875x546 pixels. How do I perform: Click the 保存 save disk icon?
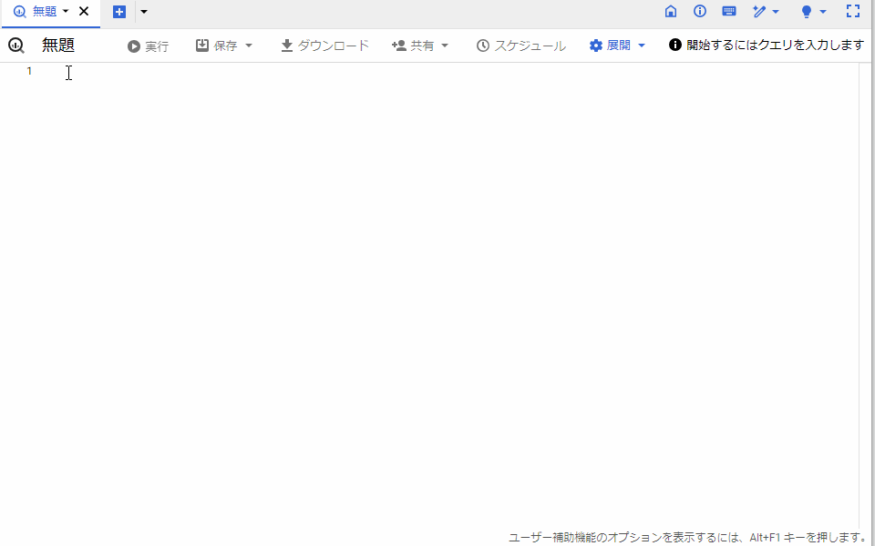(202, 45)
